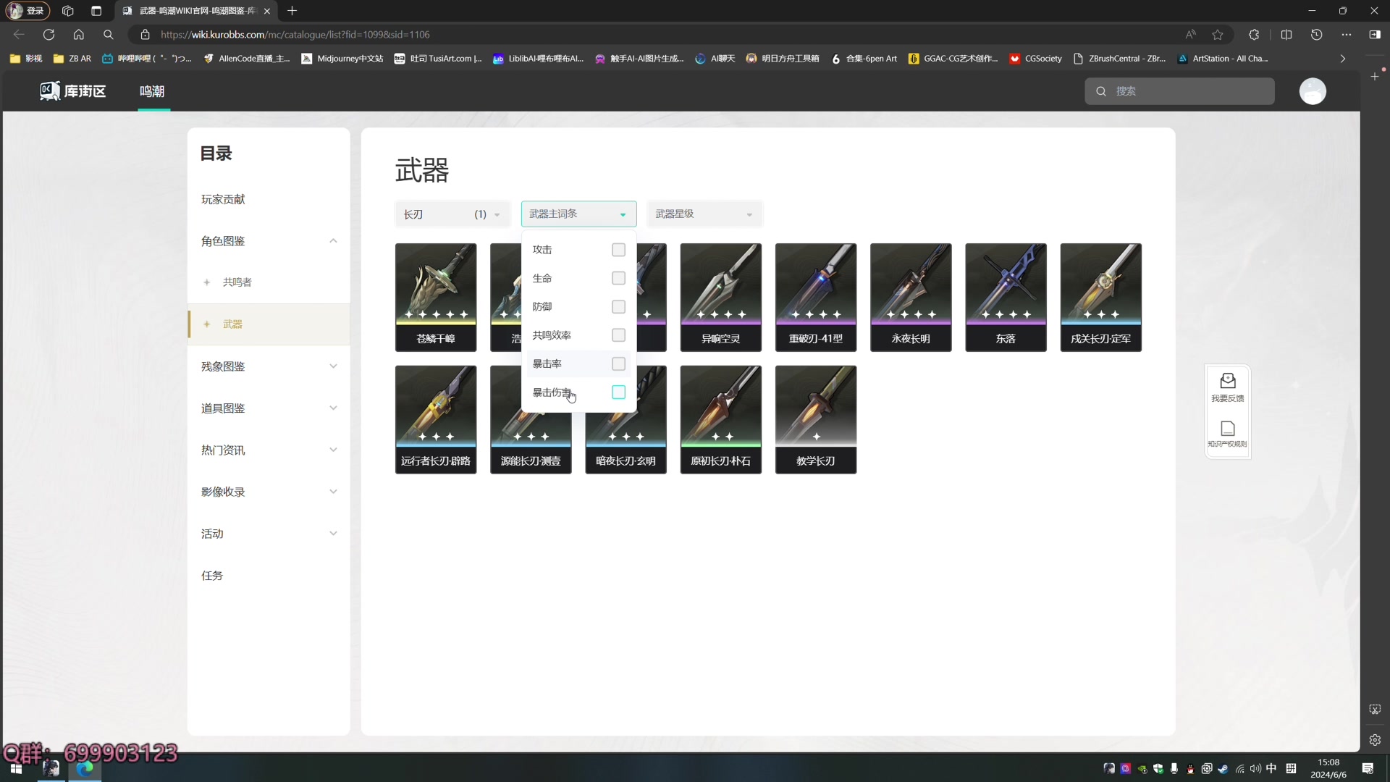Check the 防御 filter checkbox
This screenshot has width=1390, height=782.
618,307
